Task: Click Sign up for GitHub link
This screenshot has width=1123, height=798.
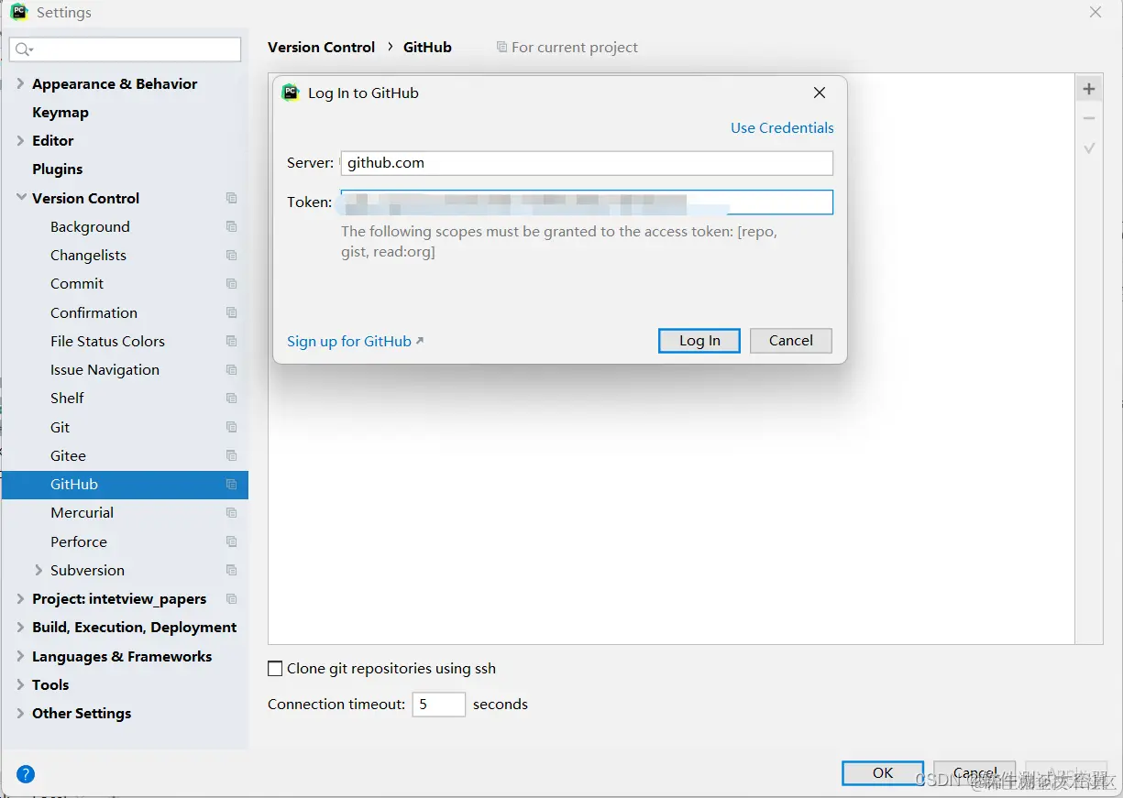Action: (355, 341)
